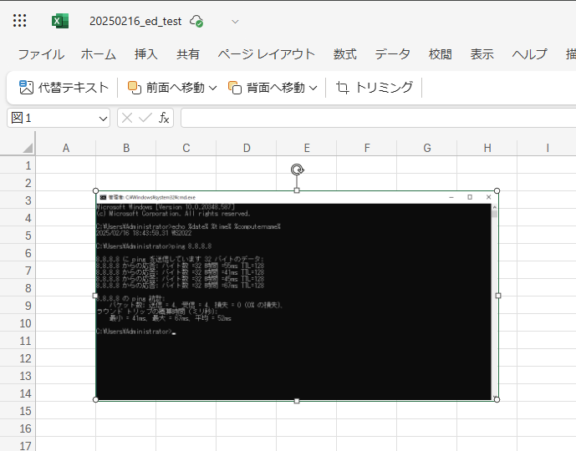The height and width of the screenshot is (451, 576).
Task: Click the rotation handle above the image
Action: 297,170
